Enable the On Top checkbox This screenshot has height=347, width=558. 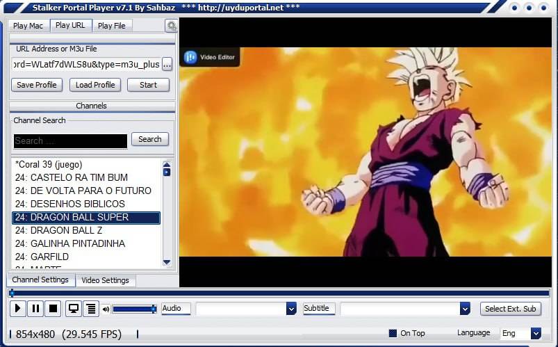(393, 333)
